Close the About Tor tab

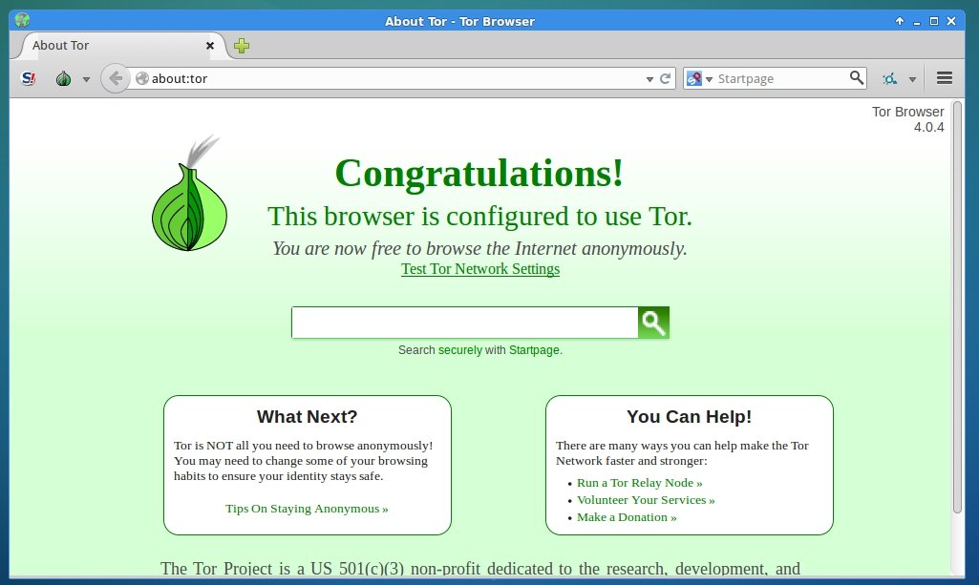pyautogui.click(x=210, y=46)
